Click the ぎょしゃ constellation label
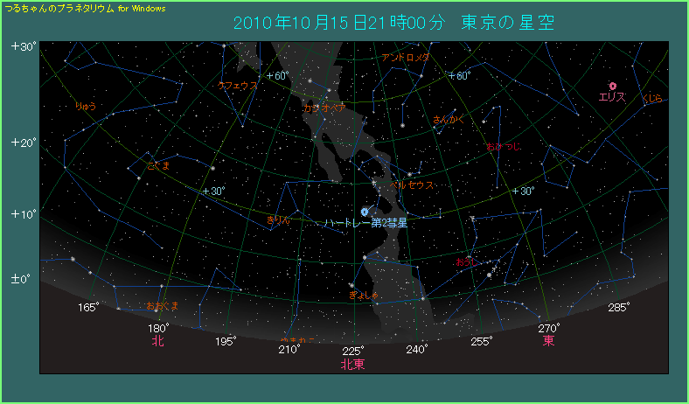This screenshot has width=689, height=404. point(363,296)
